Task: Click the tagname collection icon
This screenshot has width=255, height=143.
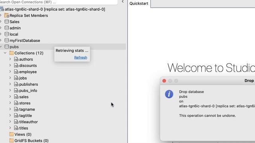Action: [16, 109]
